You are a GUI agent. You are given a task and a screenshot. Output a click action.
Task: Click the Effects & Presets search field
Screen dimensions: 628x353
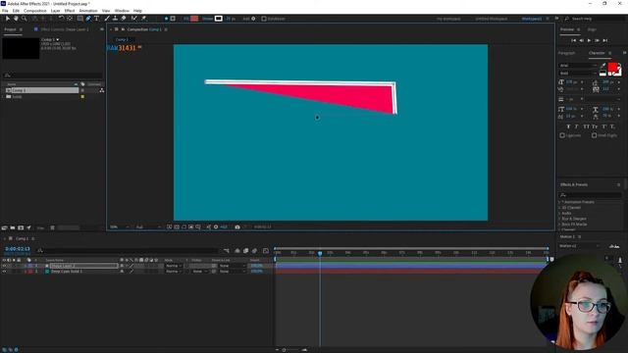click(590, 195)
